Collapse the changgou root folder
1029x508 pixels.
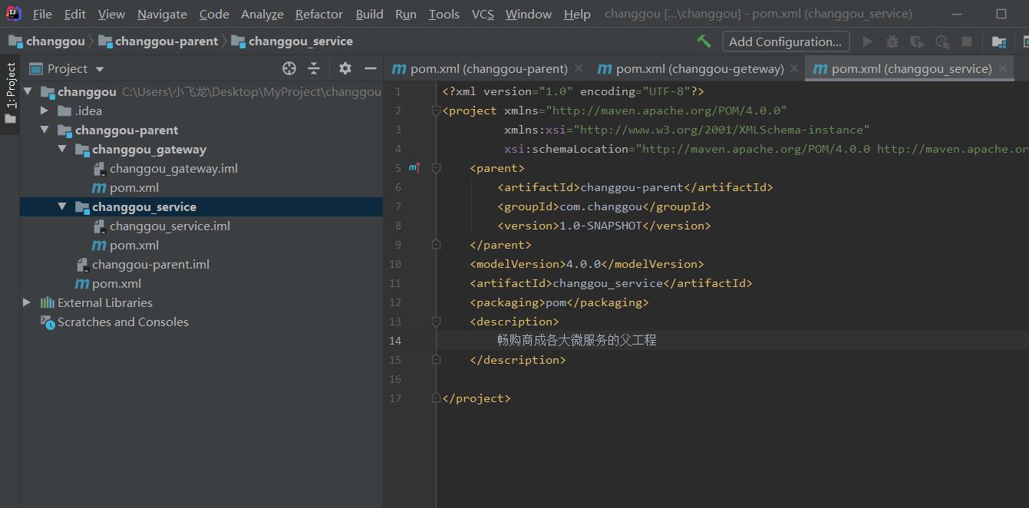pyautogui.click(x=28, y=91)
